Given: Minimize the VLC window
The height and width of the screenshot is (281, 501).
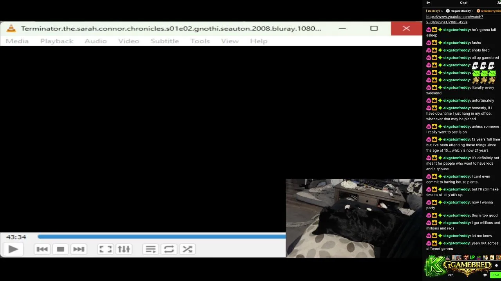Looking at the screenshot, I should [342, 28].
